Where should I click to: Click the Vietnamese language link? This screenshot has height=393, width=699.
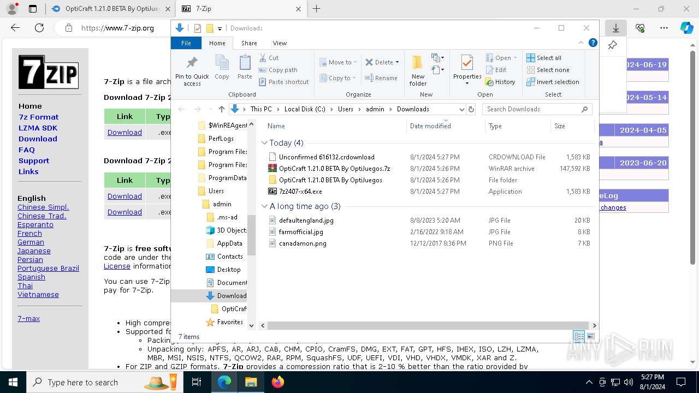(x=38, y=295)
